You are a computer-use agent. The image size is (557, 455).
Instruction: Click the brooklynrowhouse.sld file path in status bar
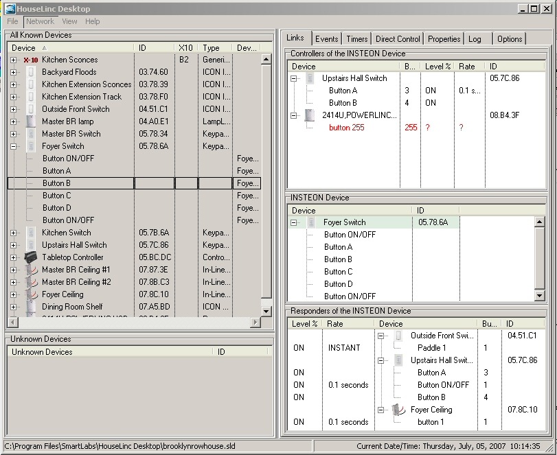(x=120, y=446)
